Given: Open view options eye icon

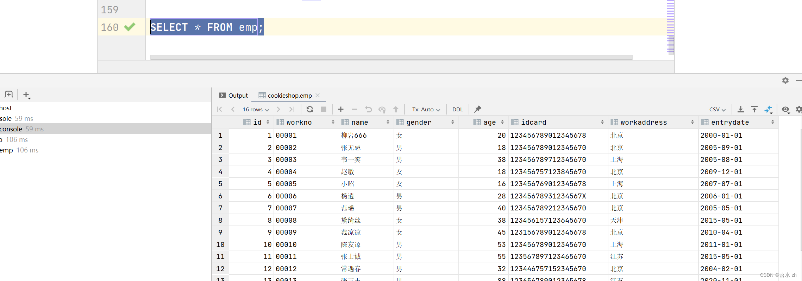Looking at the screenshot, I should 785,109.
